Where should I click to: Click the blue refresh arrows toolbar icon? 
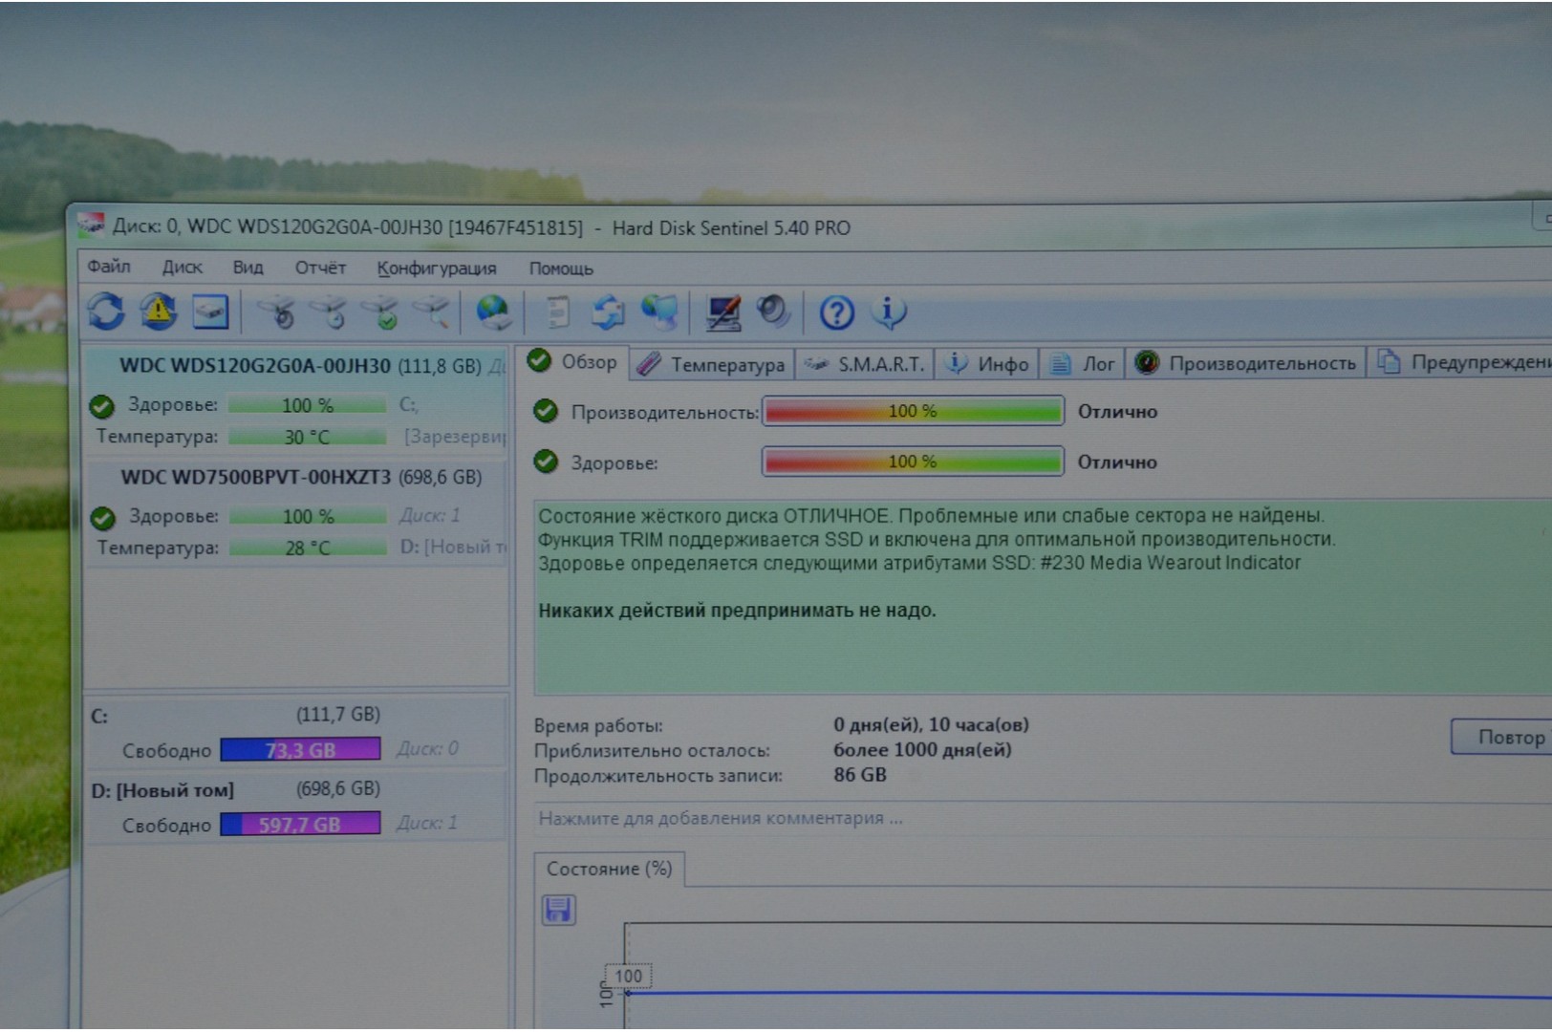[106, 312]
